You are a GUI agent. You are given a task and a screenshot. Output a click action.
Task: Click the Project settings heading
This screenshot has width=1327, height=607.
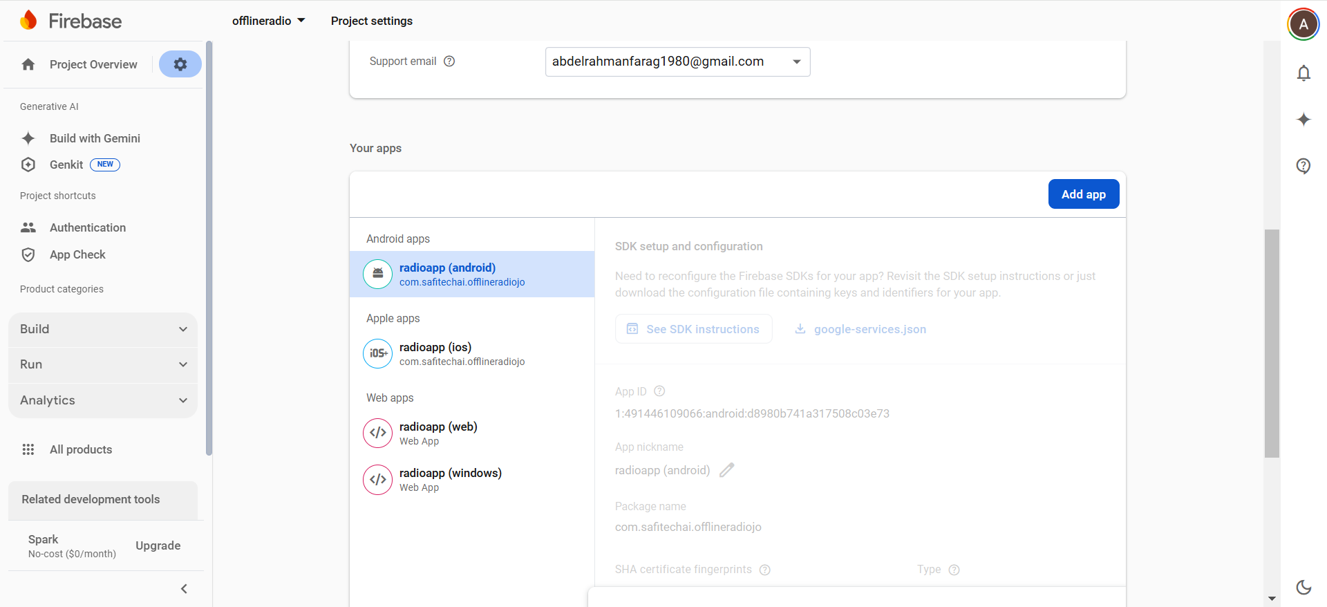[372, 21]
